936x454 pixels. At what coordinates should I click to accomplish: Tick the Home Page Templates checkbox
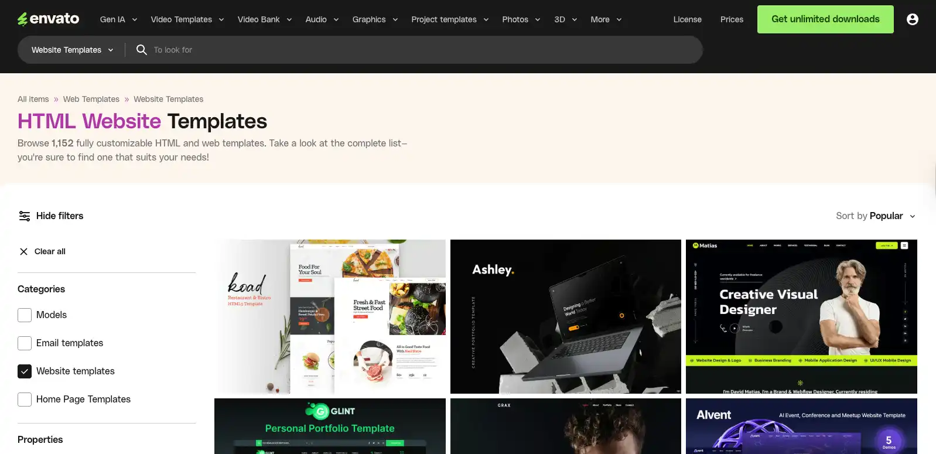[x=25, y=400]
